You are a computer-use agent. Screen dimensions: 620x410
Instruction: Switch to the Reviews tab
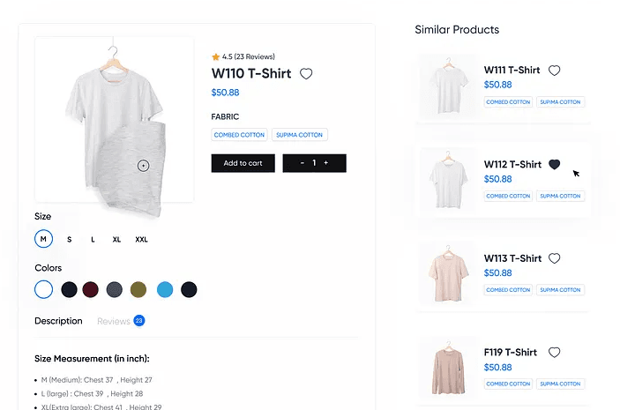click(114, 321)
